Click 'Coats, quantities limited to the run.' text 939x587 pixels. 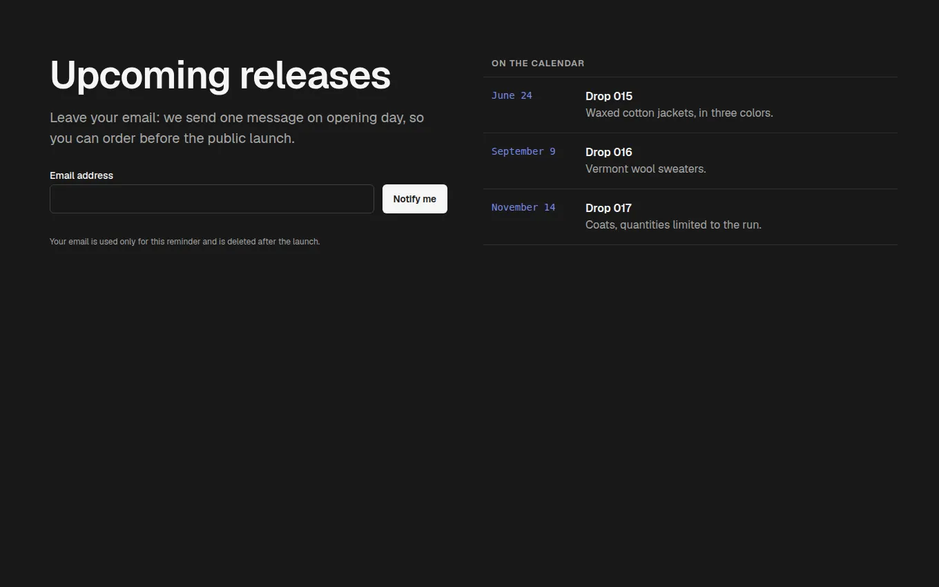point(674,224)
